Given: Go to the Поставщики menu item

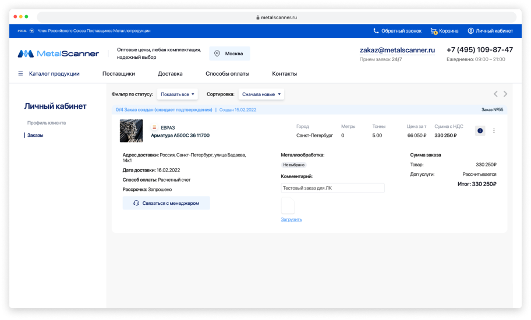Looking at the screenshot, I should (x=119, y=74).
